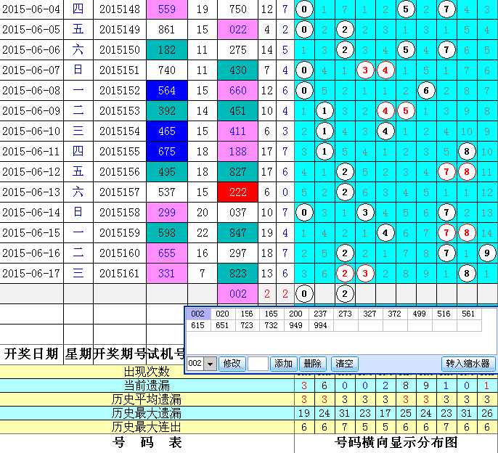498x453 pixels.
Task: Click the pink 299 test number cell
Action: 167,213
